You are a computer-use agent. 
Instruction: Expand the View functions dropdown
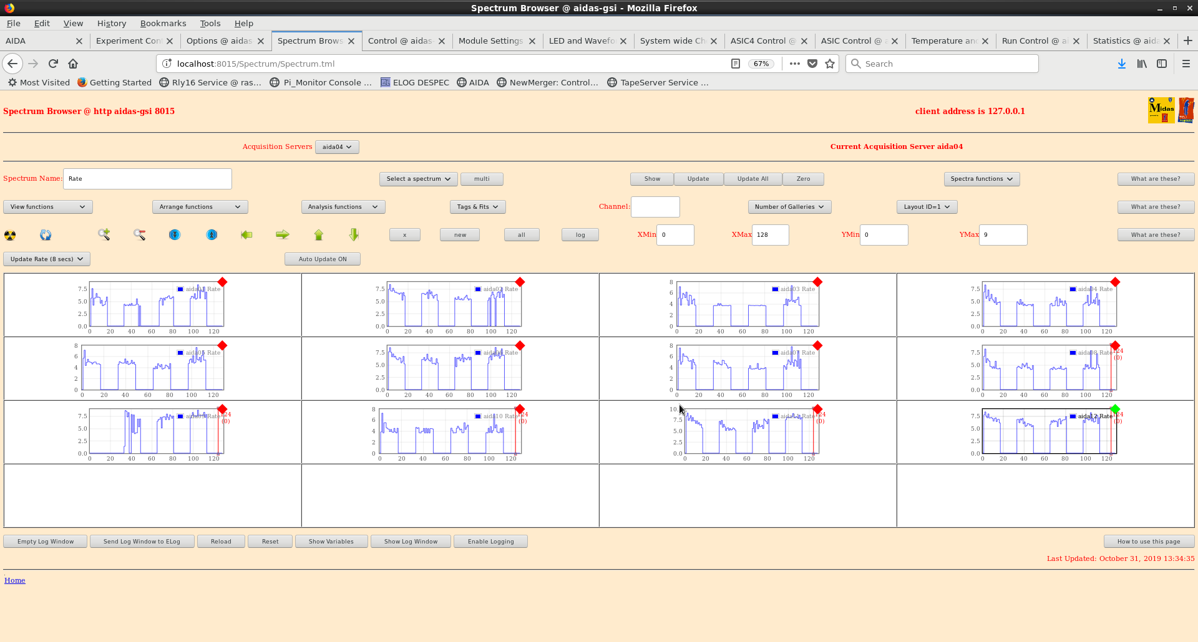click(48, 207)
